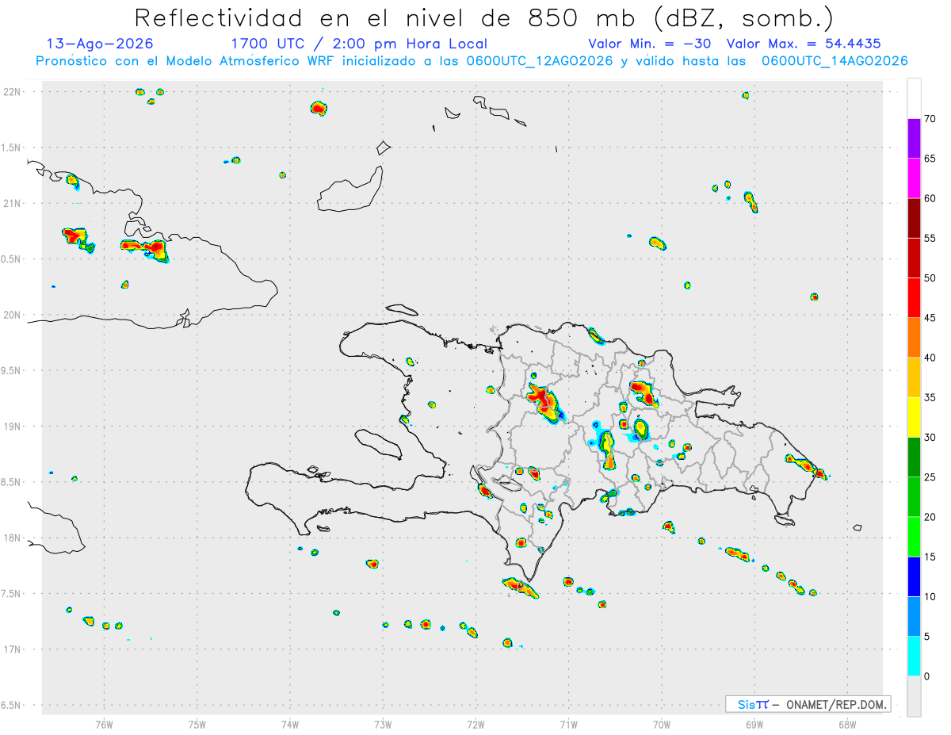Image resolution: width=951 pixels, height=735 pixels.
Task: Click the '75W' longitude label
Action: pyautogui.click(x=197, y=725)
